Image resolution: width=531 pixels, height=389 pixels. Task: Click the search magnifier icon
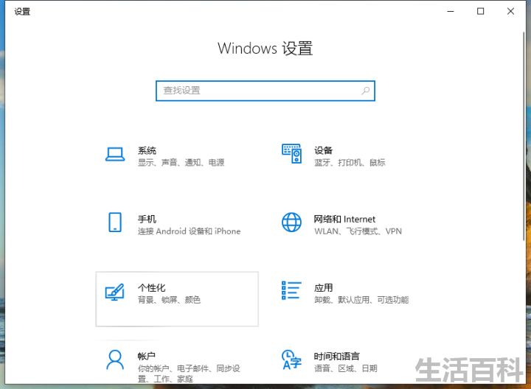click(x=365, y=91)
